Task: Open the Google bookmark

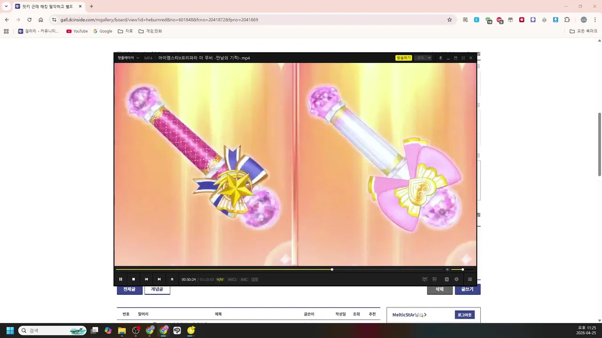Action: pos(103,31)
